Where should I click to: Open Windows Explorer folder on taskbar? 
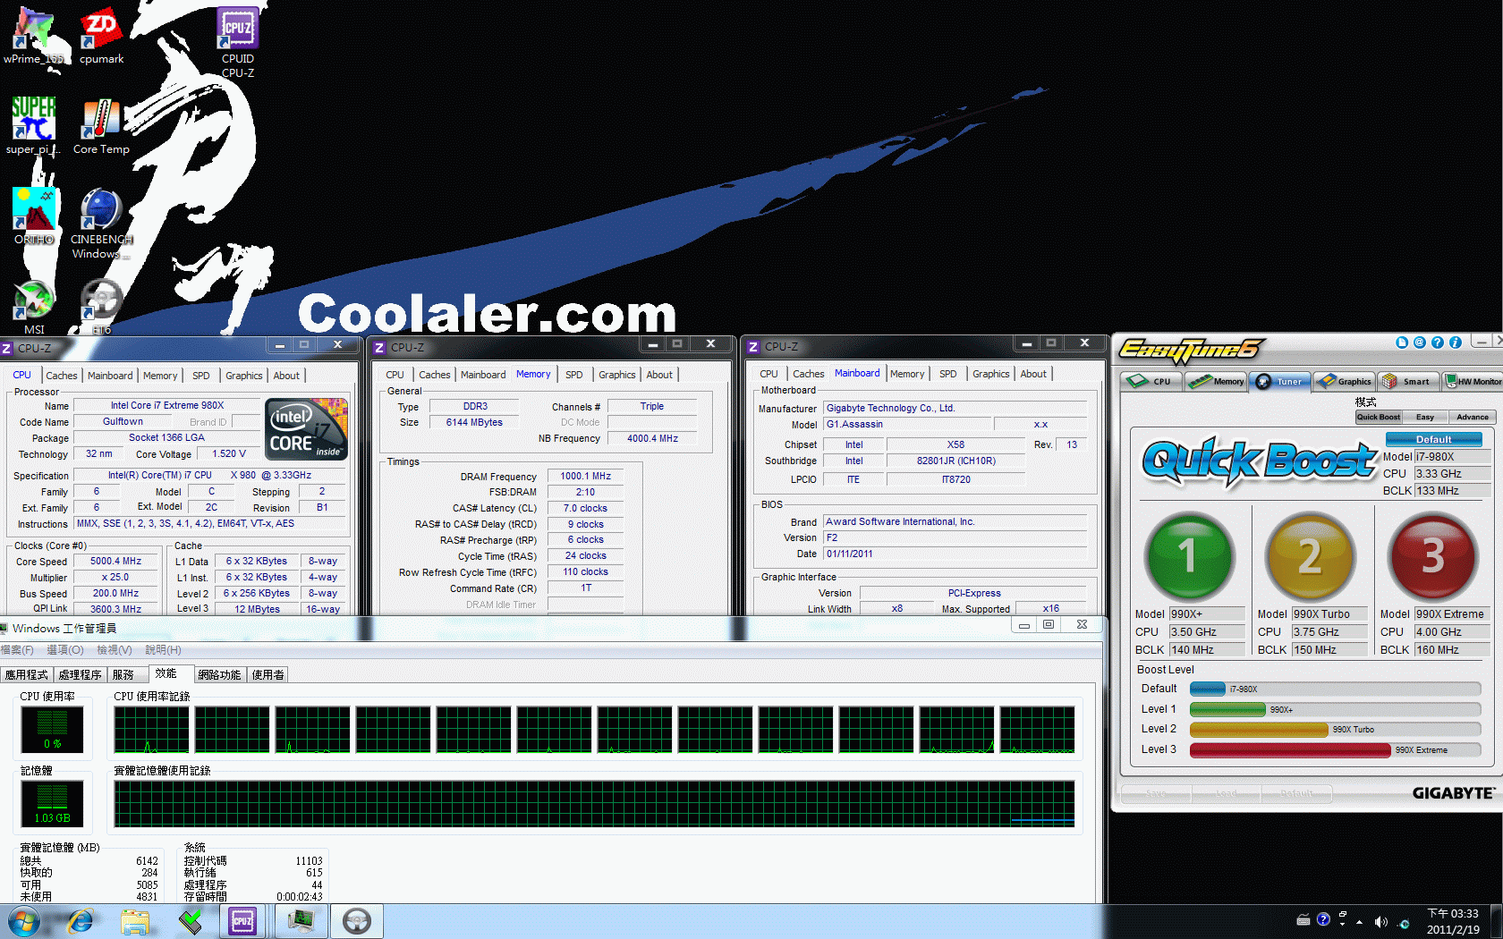click(x=135, y=921)
